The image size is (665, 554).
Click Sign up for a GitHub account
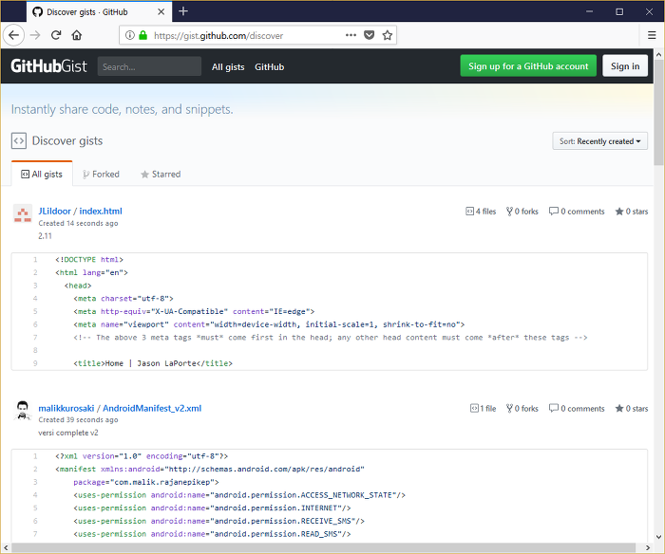coord(528,66)
